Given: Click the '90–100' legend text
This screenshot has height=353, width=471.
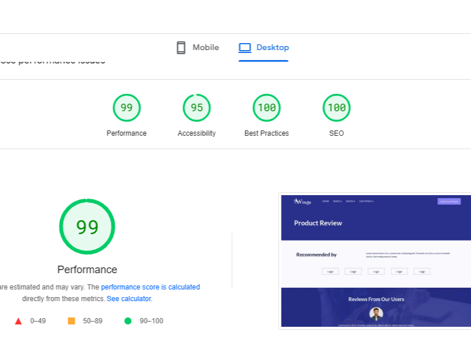Looking at the screenshot, I should coord(152,321).
